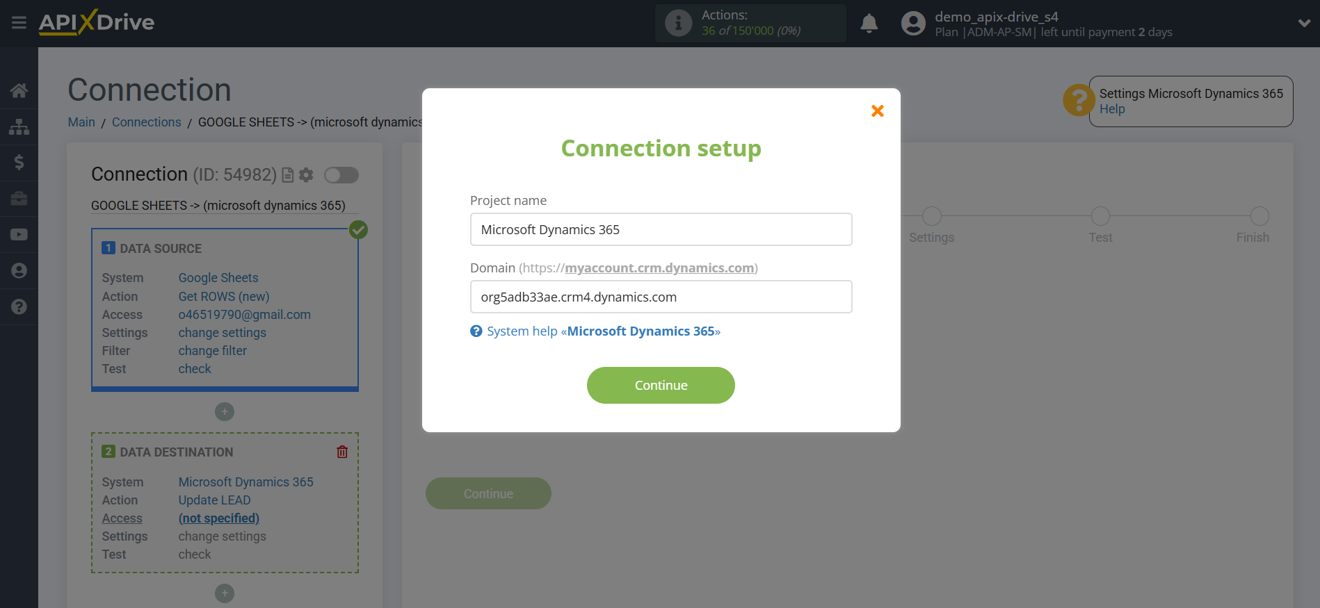Go to Connections breadcrumb link
The image size is (1320, 608).
[x=147, y=122]
